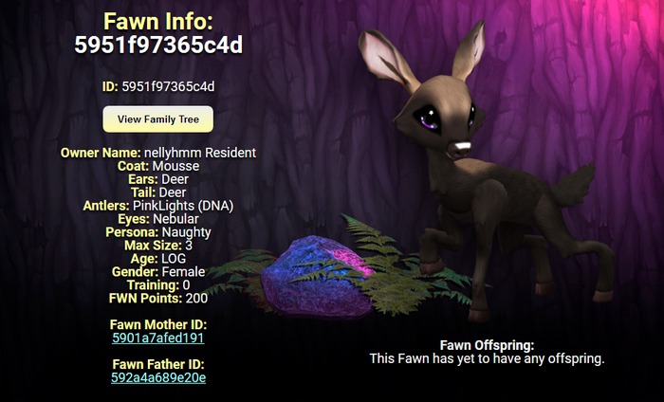Follow the Fawn Mother ID link 5901a7afed191
Image resolution: width=664 pixels, height=402 pixels.
point(158,338)
